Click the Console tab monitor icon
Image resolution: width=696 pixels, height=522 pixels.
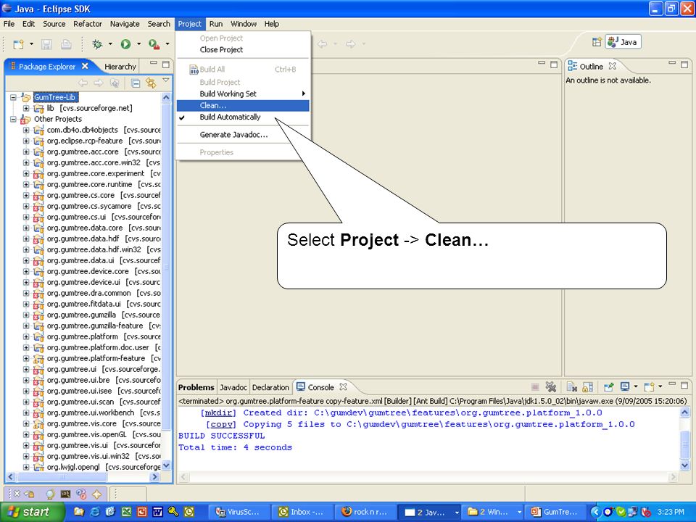(301, 386)
